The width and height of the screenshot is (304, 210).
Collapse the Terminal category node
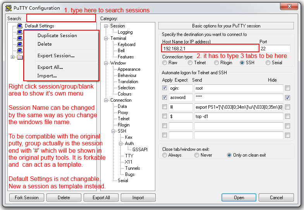click(106, 38)
